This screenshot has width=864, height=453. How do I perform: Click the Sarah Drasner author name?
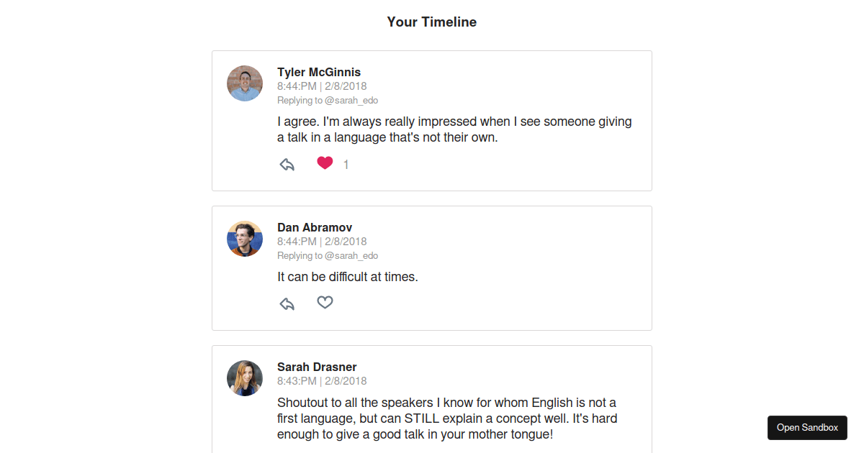point(317,367)
